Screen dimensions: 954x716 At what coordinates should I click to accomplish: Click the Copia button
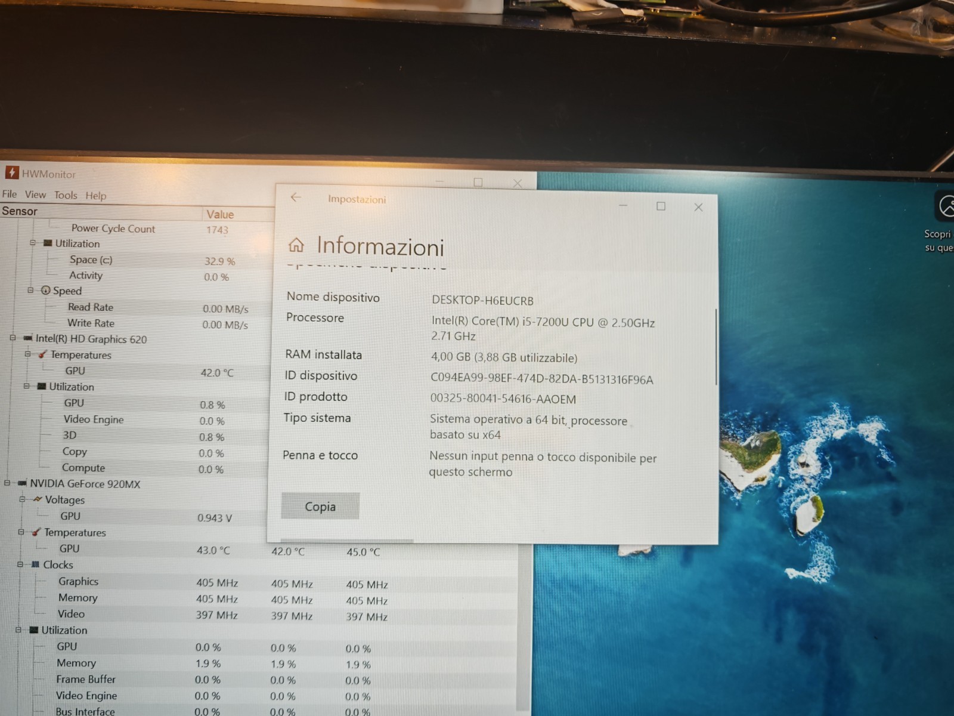point(320,506)
